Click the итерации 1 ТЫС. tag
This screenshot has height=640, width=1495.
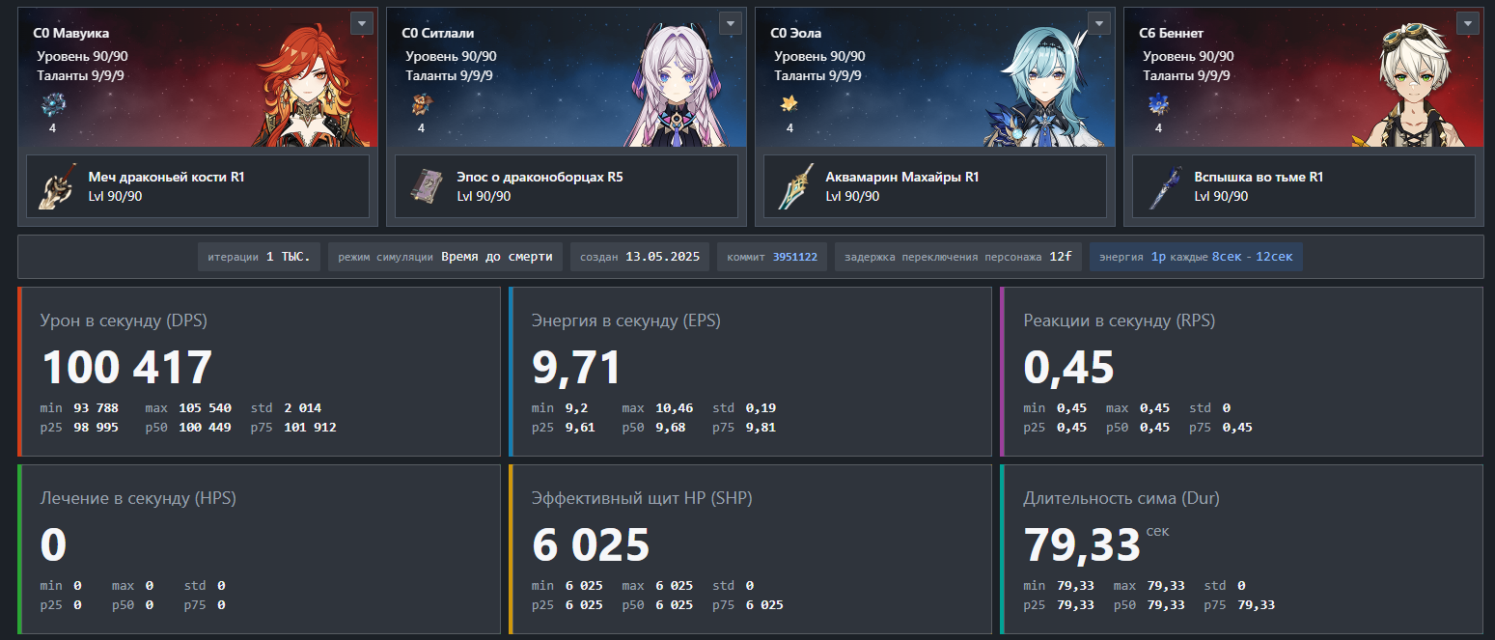click(x=260, y=257)
